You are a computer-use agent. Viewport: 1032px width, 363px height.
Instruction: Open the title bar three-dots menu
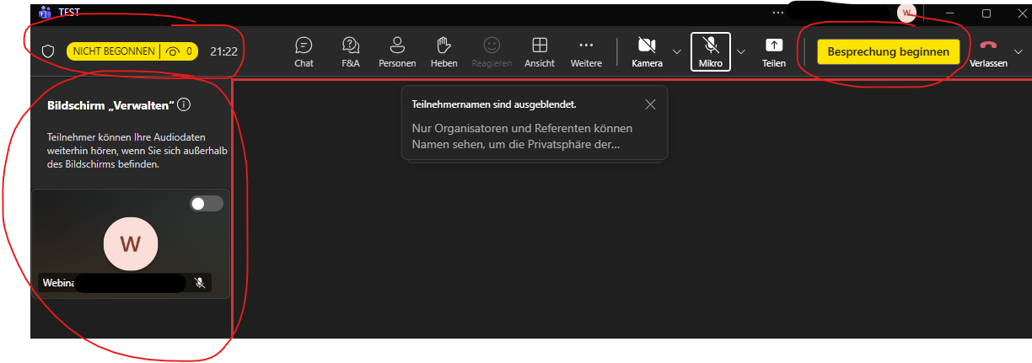coord(777,13)
